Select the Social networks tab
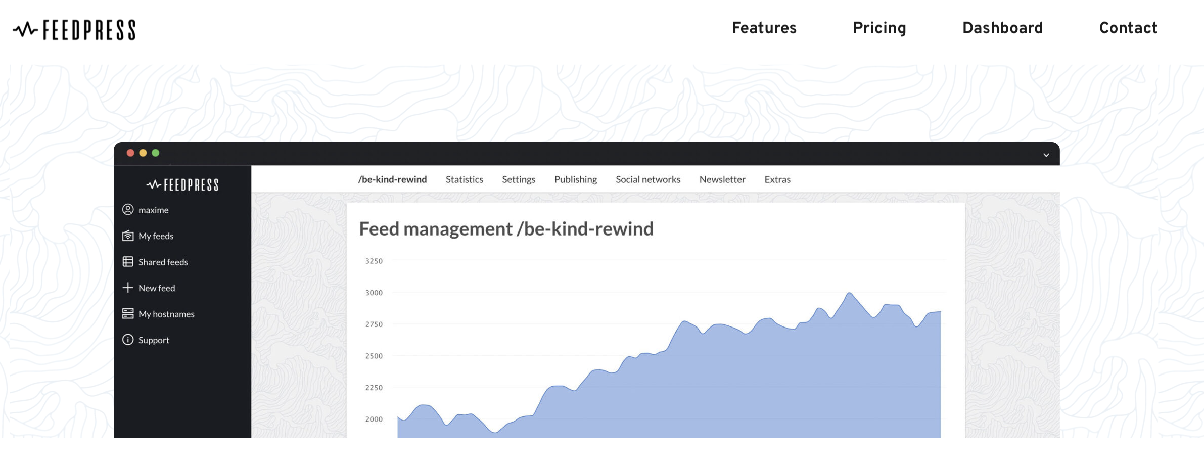 (647, 179)
